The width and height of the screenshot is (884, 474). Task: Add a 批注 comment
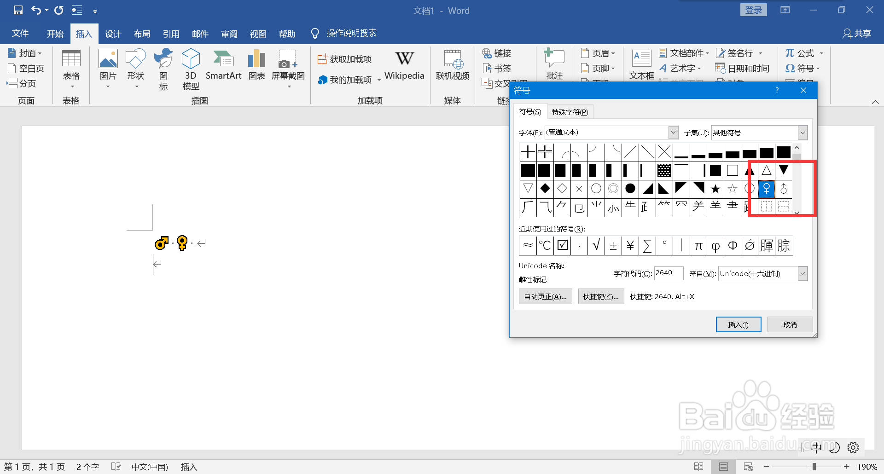click(x=555, y=64)
